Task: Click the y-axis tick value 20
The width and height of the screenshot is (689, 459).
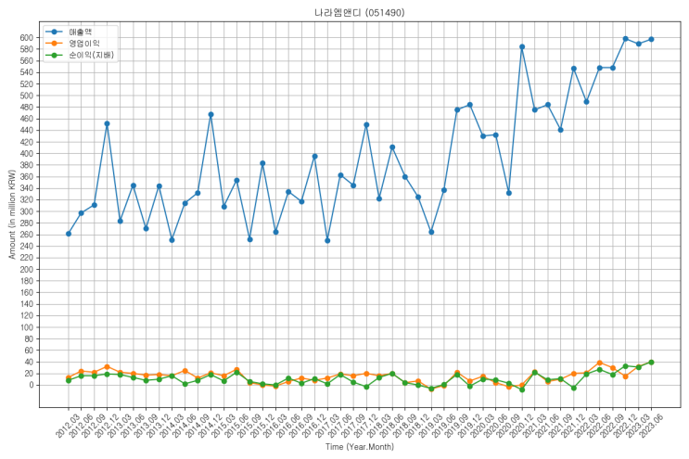Action: click(x=29, y=374)
